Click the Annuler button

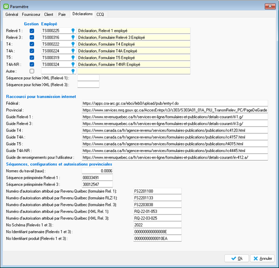click(262, 259)
